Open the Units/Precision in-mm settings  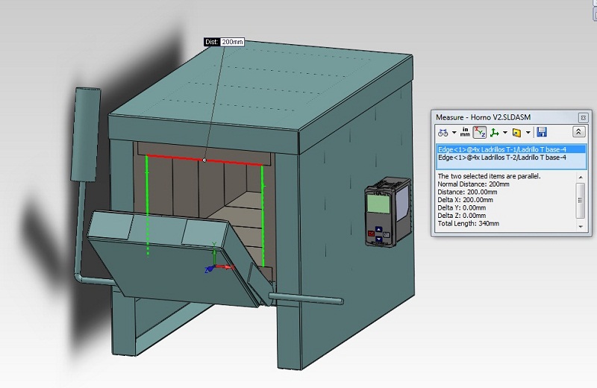(465, 132)
